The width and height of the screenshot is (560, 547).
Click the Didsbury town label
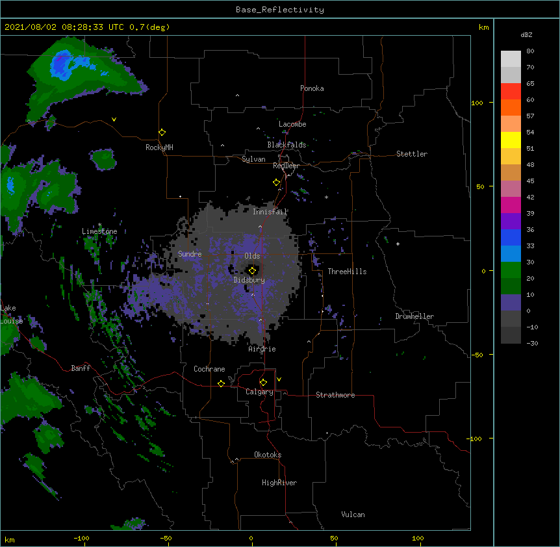pos(249,280)
